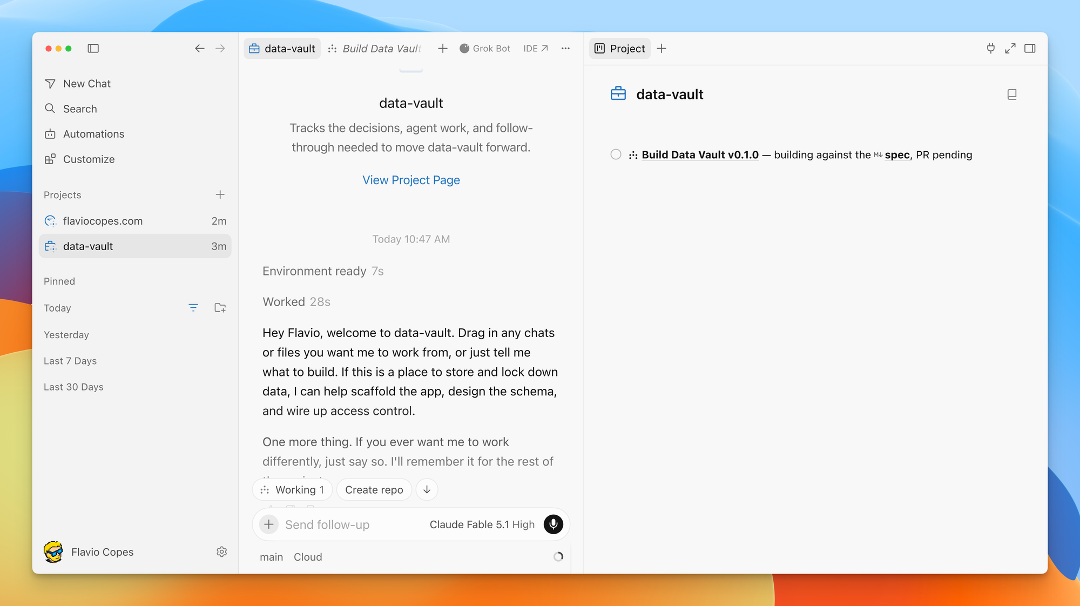Switch to the data-vault tab
Image resolution: width=1080 pixels, height=606 pixels.
click(x=282, y=49)
